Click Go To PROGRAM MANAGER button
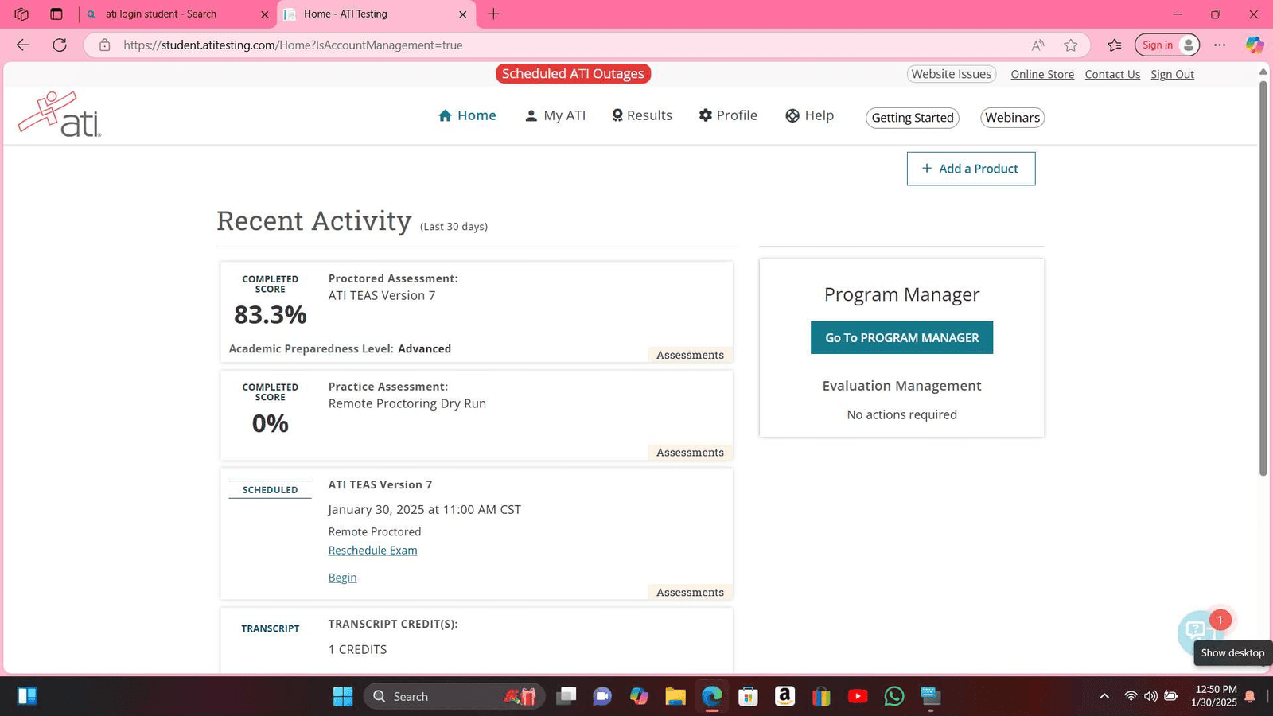Screen dimensions: 1273x716 (x=901, y=337)
